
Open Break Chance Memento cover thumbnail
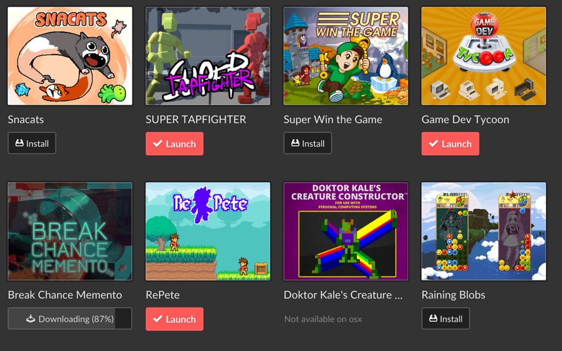pyautogui.click(x=70, y=232)
